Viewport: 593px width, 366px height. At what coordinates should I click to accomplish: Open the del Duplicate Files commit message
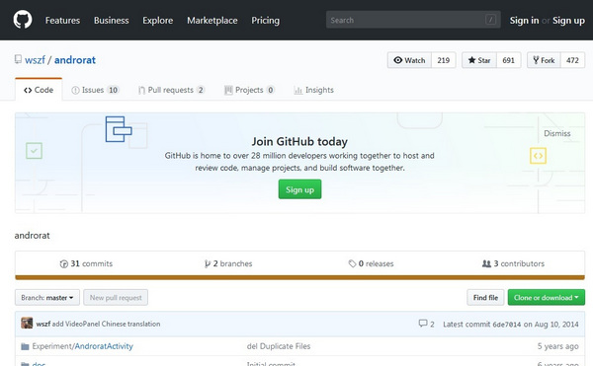tap(279, 346)
